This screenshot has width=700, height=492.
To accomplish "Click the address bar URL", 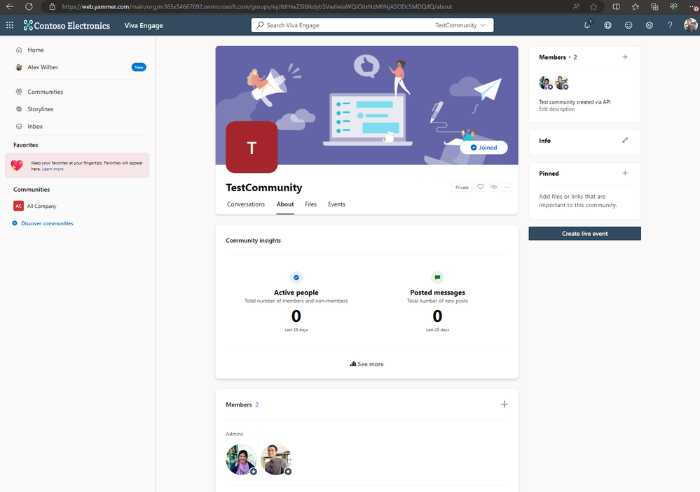I will pos(257,7).
